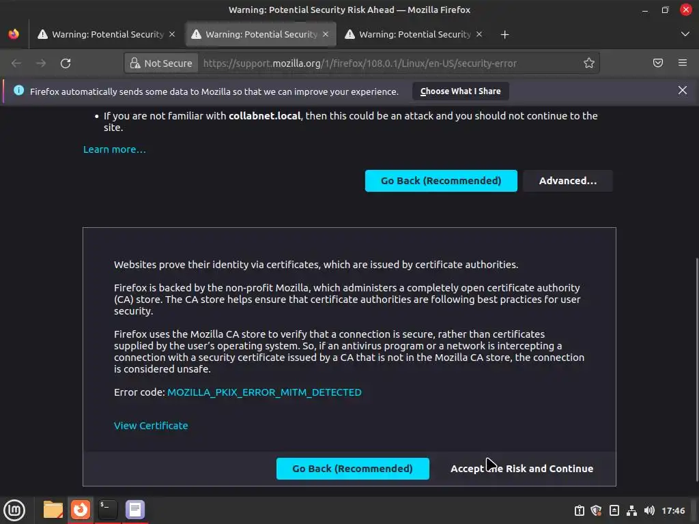The image size is (699, 524).
Task: Open the Linux Mint start menu
Action: [14, 510]
